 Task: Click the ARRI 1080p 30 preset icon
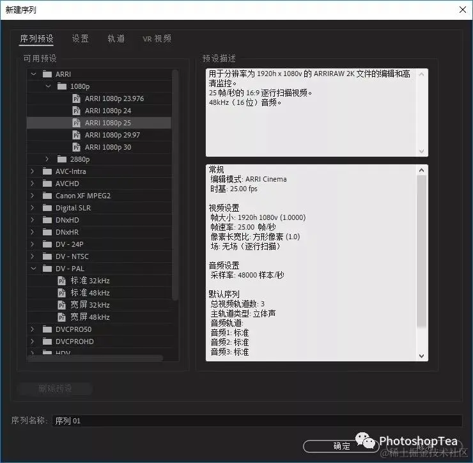click(x=76, y=147)
